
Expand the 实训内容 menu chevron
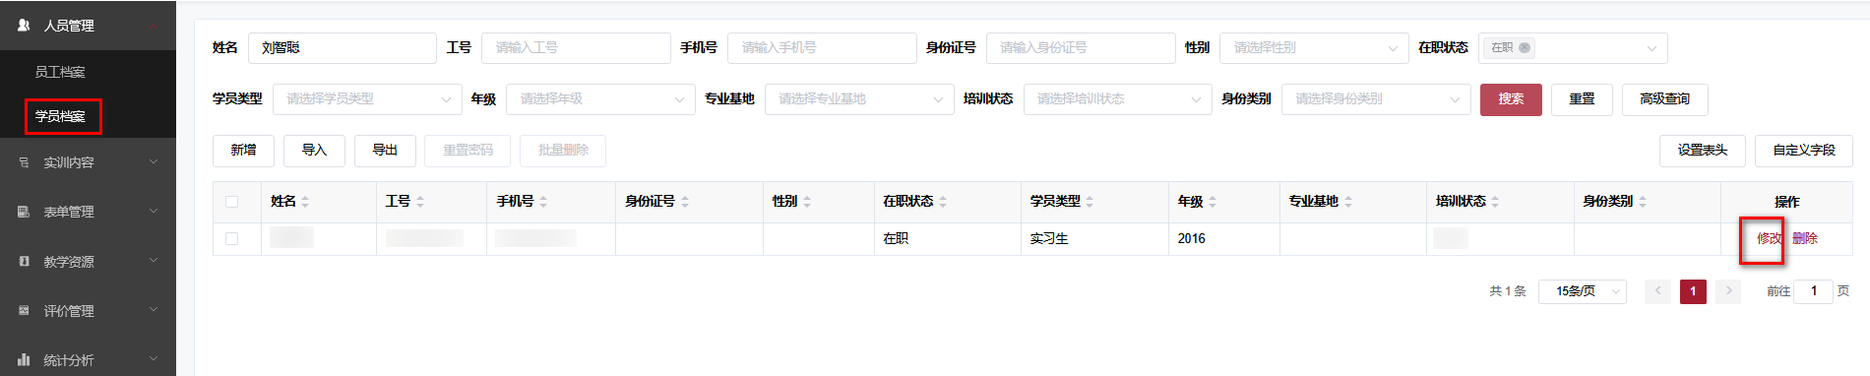pyautogui.click(x=154, y=161)
